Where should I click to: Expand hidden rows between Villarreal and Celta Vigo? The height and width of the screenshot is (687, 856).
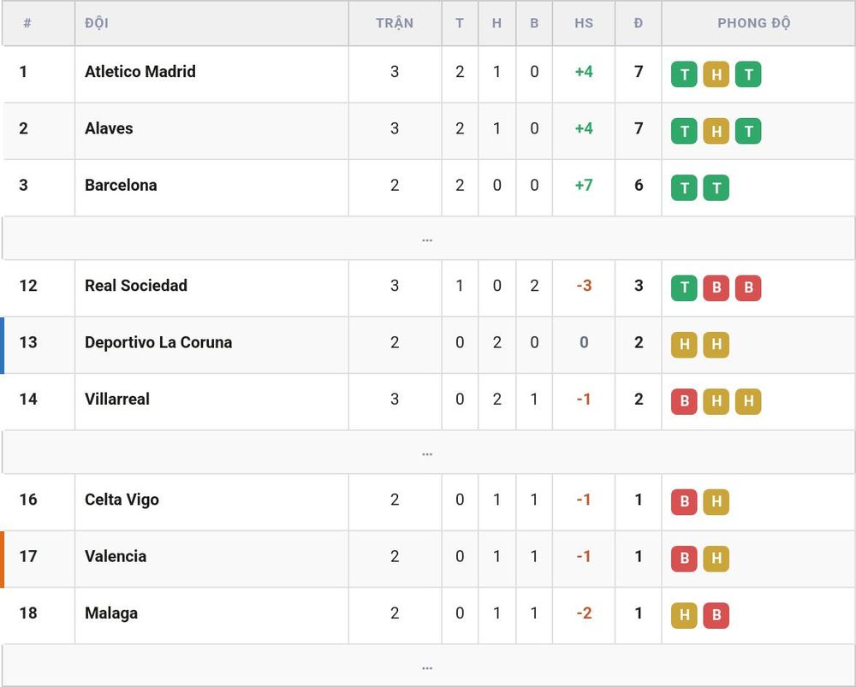[x=428, y=453]
